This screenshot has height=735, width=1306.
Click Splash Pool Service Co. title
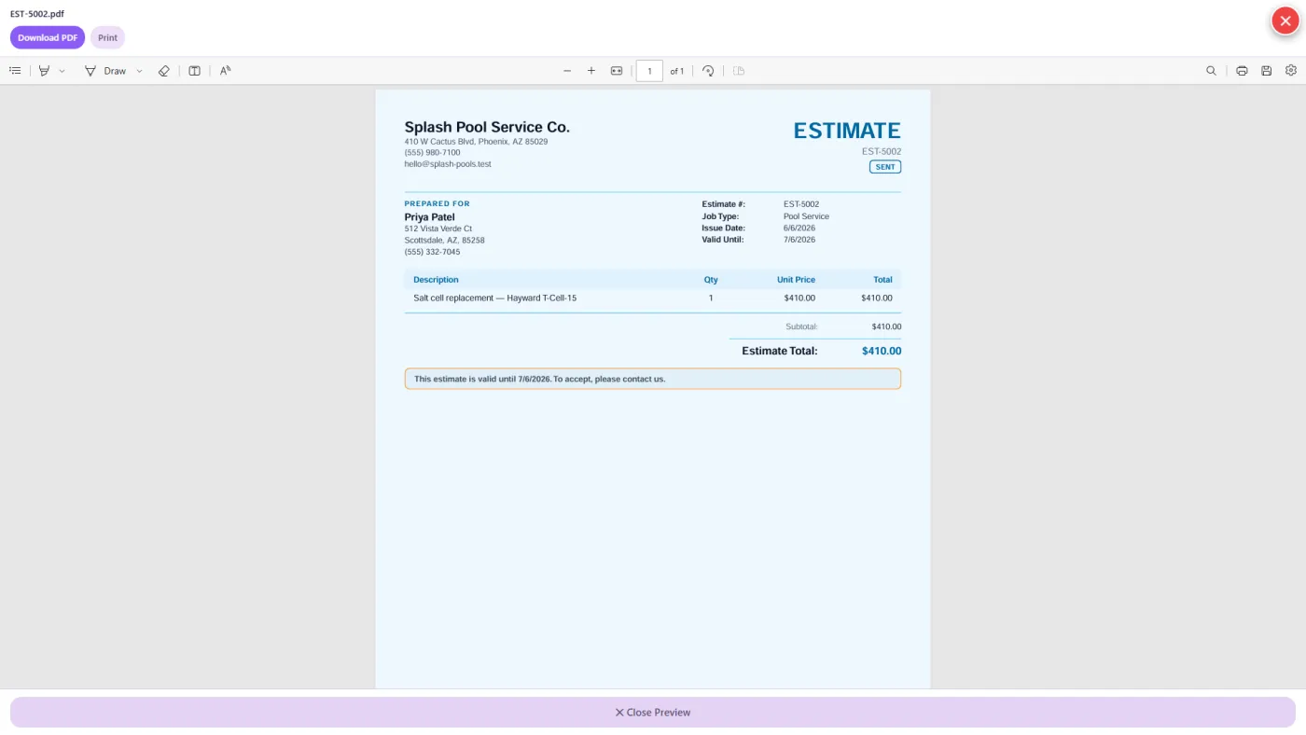click(487, 127)
